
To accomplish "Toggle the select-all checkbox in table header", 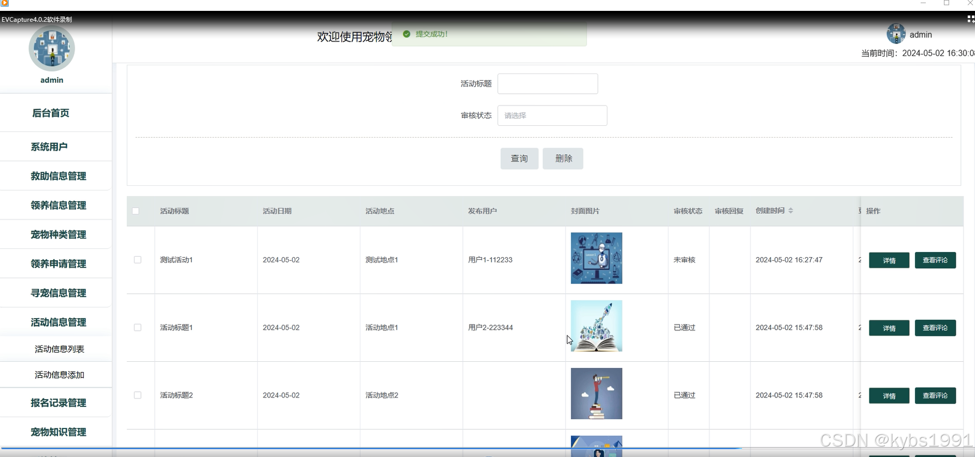I will (x=136, y=211).
